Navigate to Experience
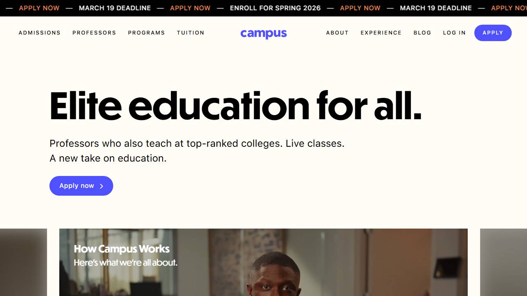 click(x=381, y=33)
